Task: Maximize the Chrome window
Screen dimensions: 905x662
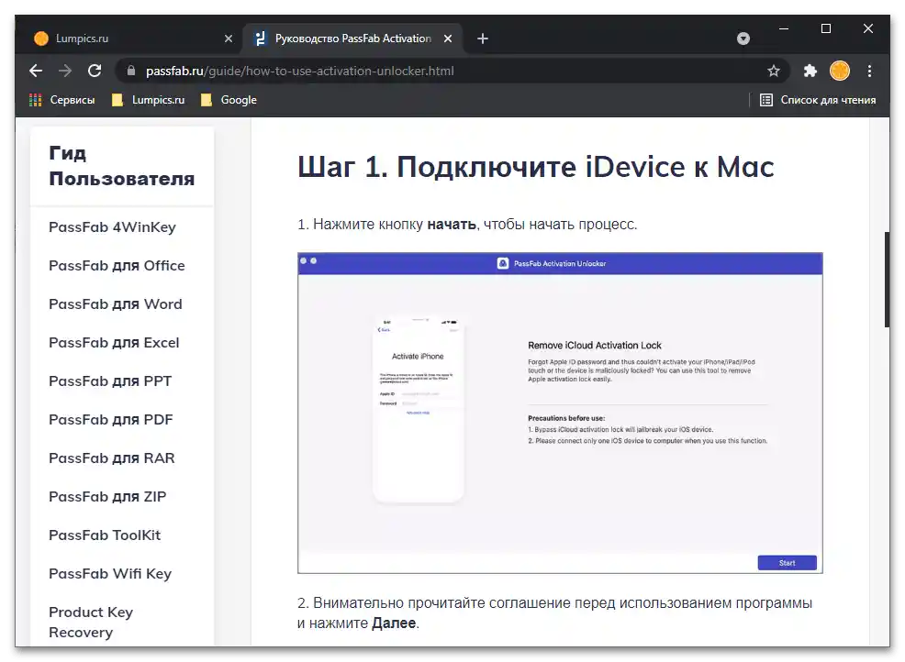Action: point(826,28)
